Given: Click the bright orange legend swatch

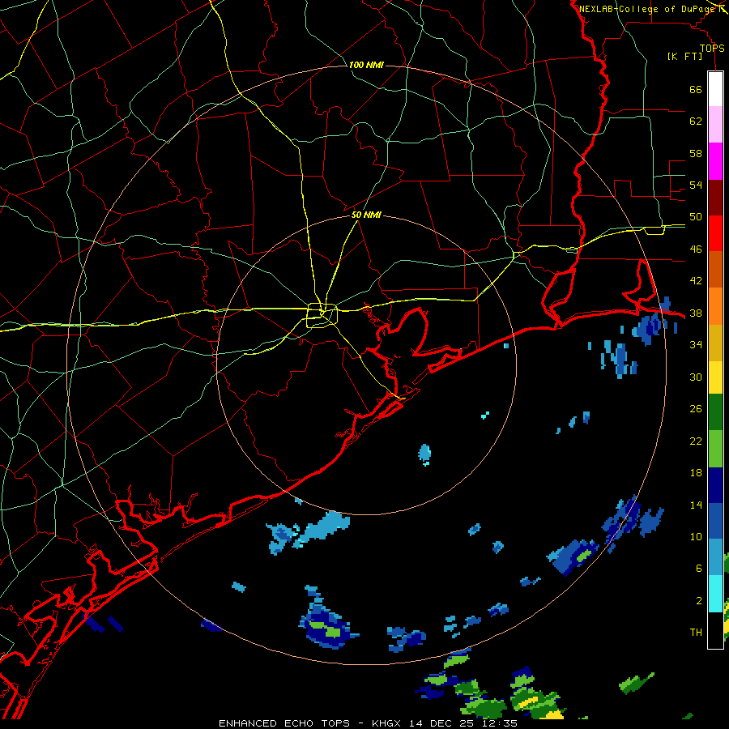Looking at the screenshot, I should click(715, 305).
